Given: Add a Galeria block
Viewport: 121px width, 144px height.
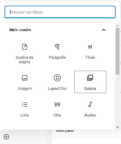Looking at the screenshot, I should [x=90, y=82].
